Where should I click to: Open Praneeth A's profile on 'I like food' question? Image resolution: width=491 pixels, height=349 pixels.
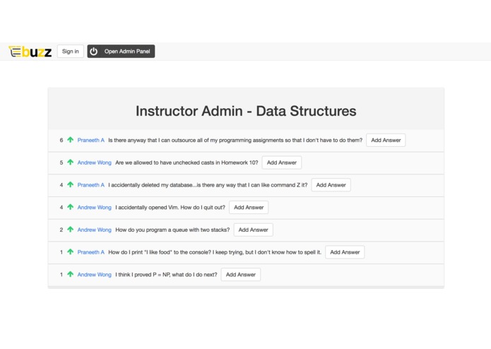pos(91,252)
